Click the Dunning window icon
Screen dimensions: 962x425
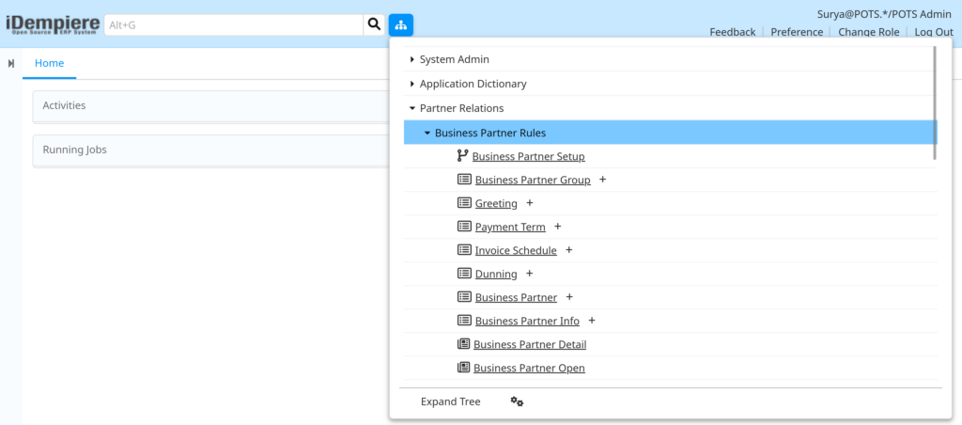tap(464, 274)
